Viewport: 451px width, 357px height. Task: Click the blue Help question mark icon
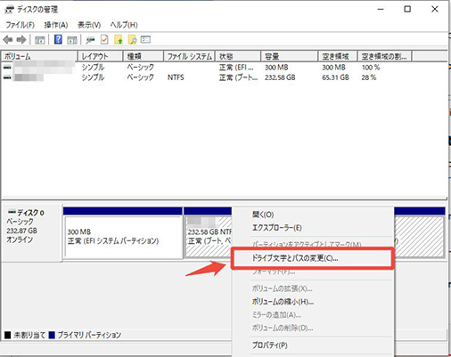(x=58, y=39)
